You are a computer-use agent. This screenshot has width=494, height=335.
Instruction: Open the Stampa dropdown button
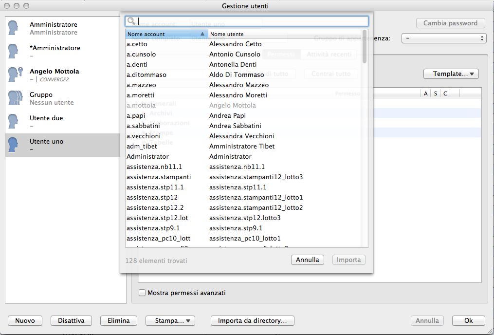tap(170, 321)
